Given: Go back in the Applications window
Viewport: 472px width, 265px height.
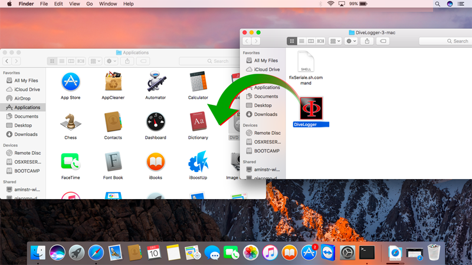Looking at the screenshot, I should 7,61.
